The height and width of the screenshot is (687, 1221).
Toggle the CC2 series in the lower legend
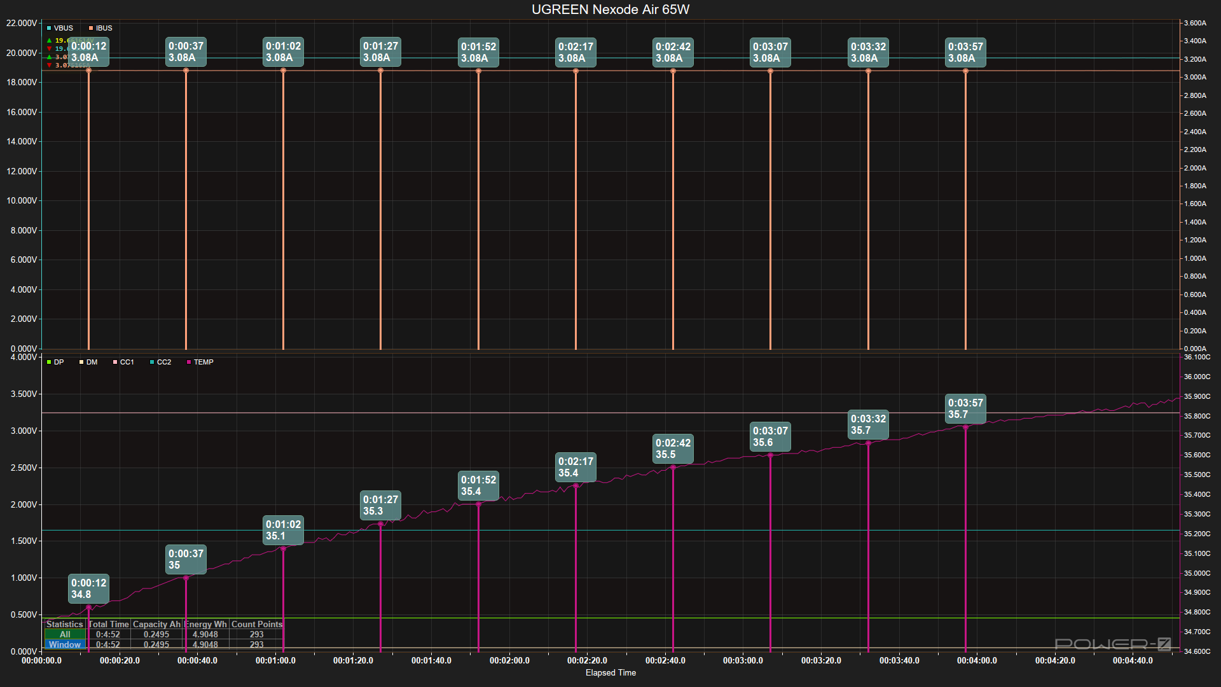pyautogui.click(x=160, y=362)
